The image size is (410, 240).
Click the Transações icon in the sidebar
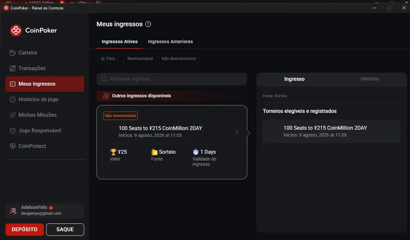tap(13, 69)
